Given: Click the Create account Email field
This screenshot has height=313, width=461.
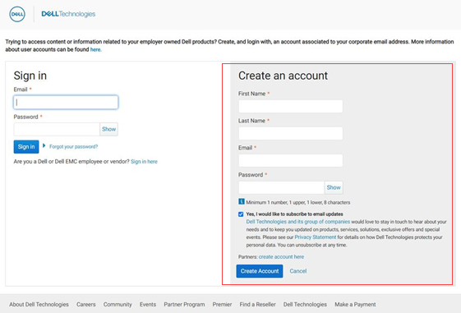Looking at the screenshot, I should coord(290,160).
